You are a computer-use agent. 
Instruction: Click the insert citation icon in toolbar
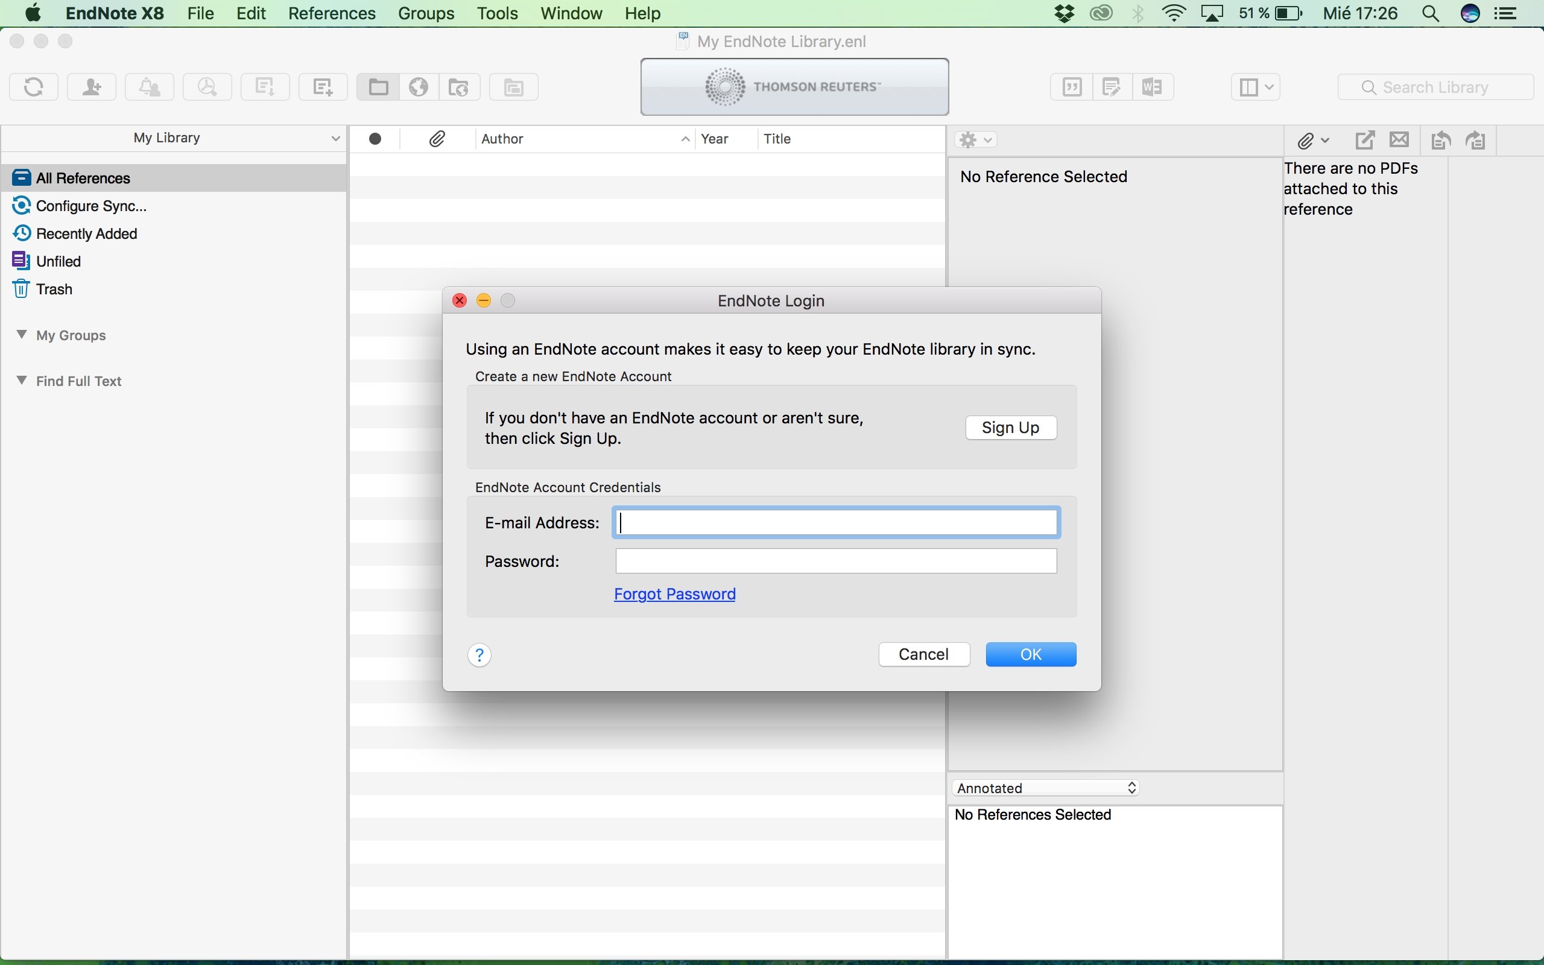click(x=1071, y=87)
